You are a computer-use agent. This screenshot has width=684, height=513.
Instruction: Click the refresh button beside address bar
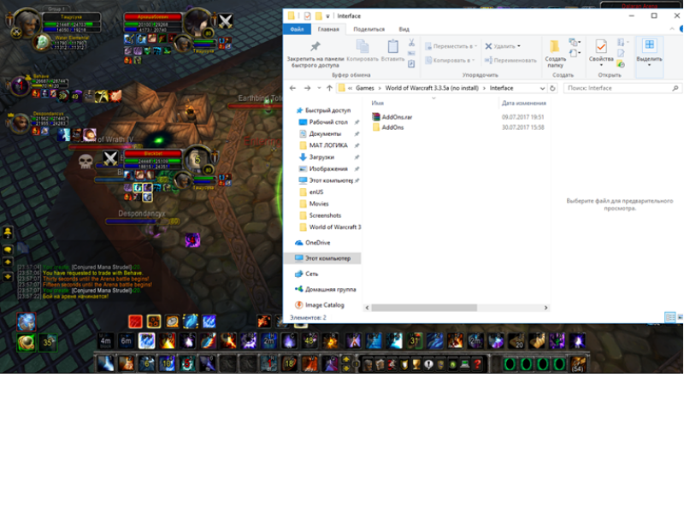(x=553, y=88)
